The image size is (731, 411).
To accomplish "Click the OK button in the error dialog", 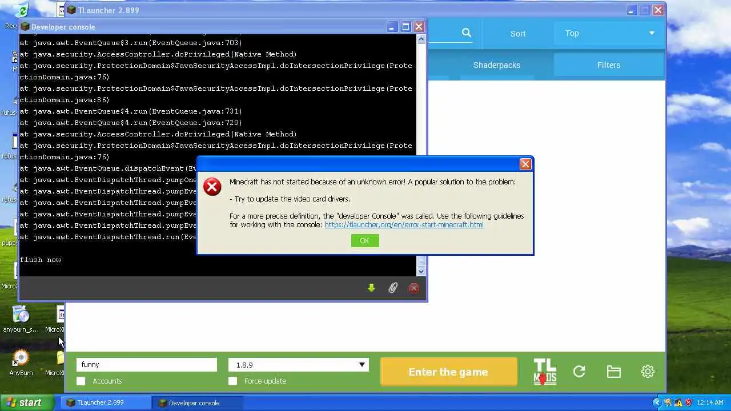I will coord(364,241).
